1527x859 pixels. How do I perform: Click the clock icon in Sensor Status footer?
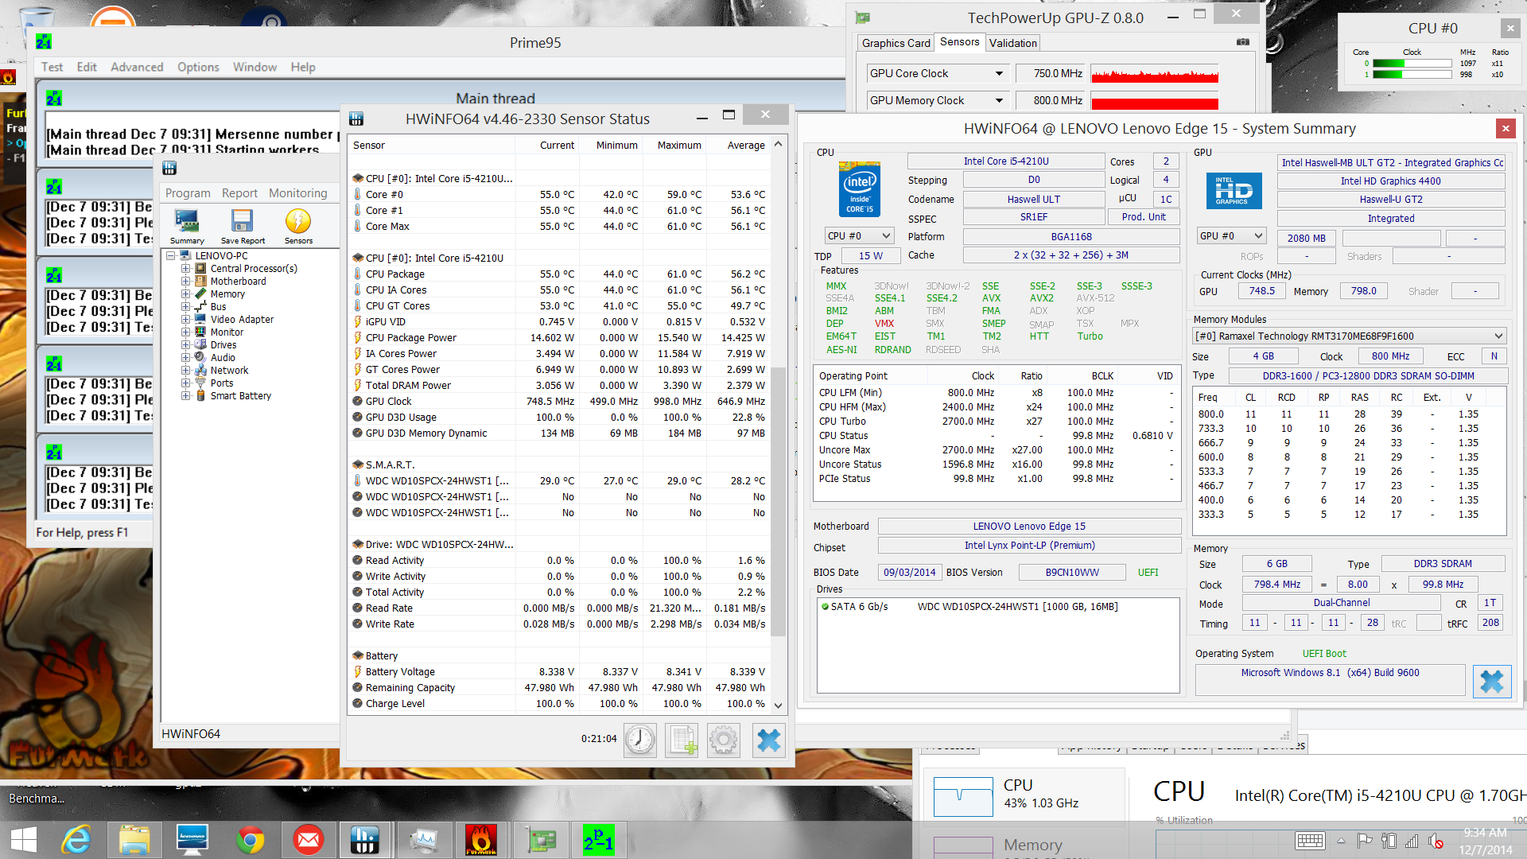coord(639,740)
